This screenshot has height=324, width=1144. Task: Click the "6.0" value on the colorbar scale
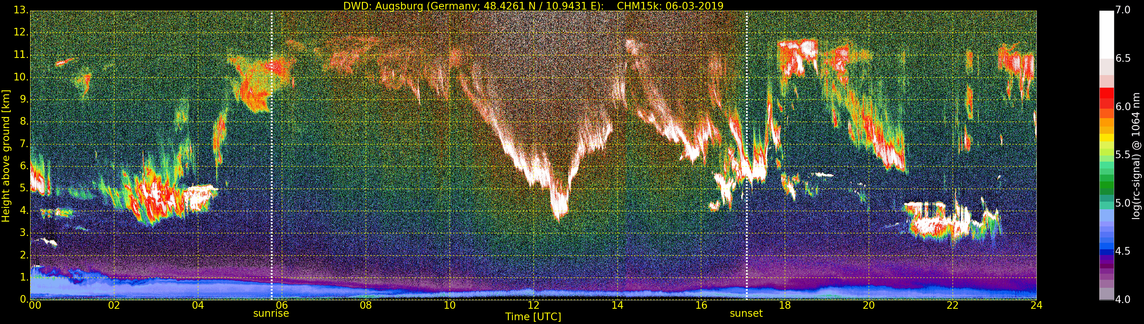tap(1123, 107)
